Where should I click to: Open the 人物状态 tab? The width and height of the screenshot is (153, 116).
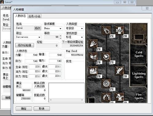[21, 16]
